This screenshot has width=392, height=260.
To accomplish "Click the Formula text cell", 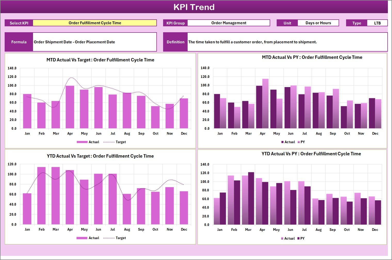I will (x=95, y=42).
